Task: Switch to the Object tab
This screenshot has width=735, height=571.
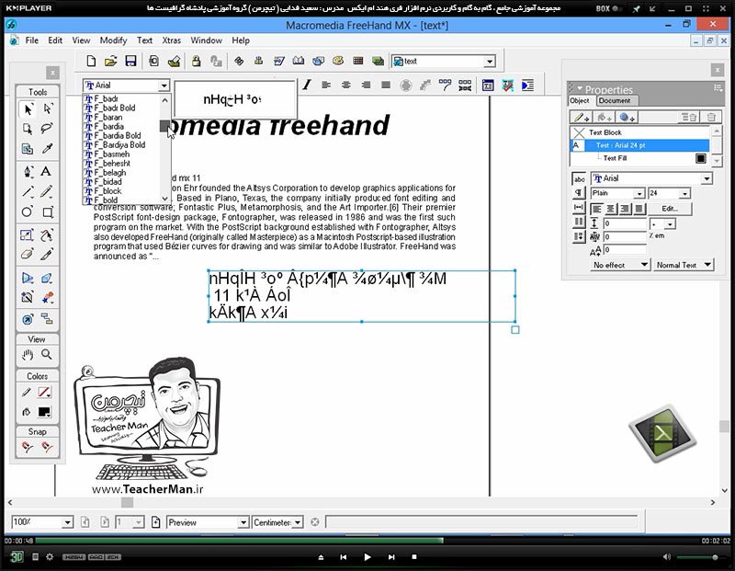Action: (x=581, y=100)
